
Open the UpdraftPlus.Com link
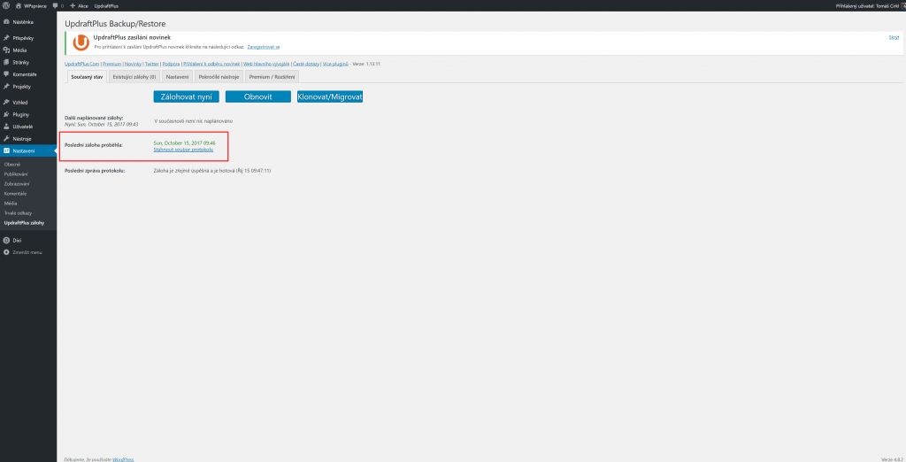click(82, 64)
